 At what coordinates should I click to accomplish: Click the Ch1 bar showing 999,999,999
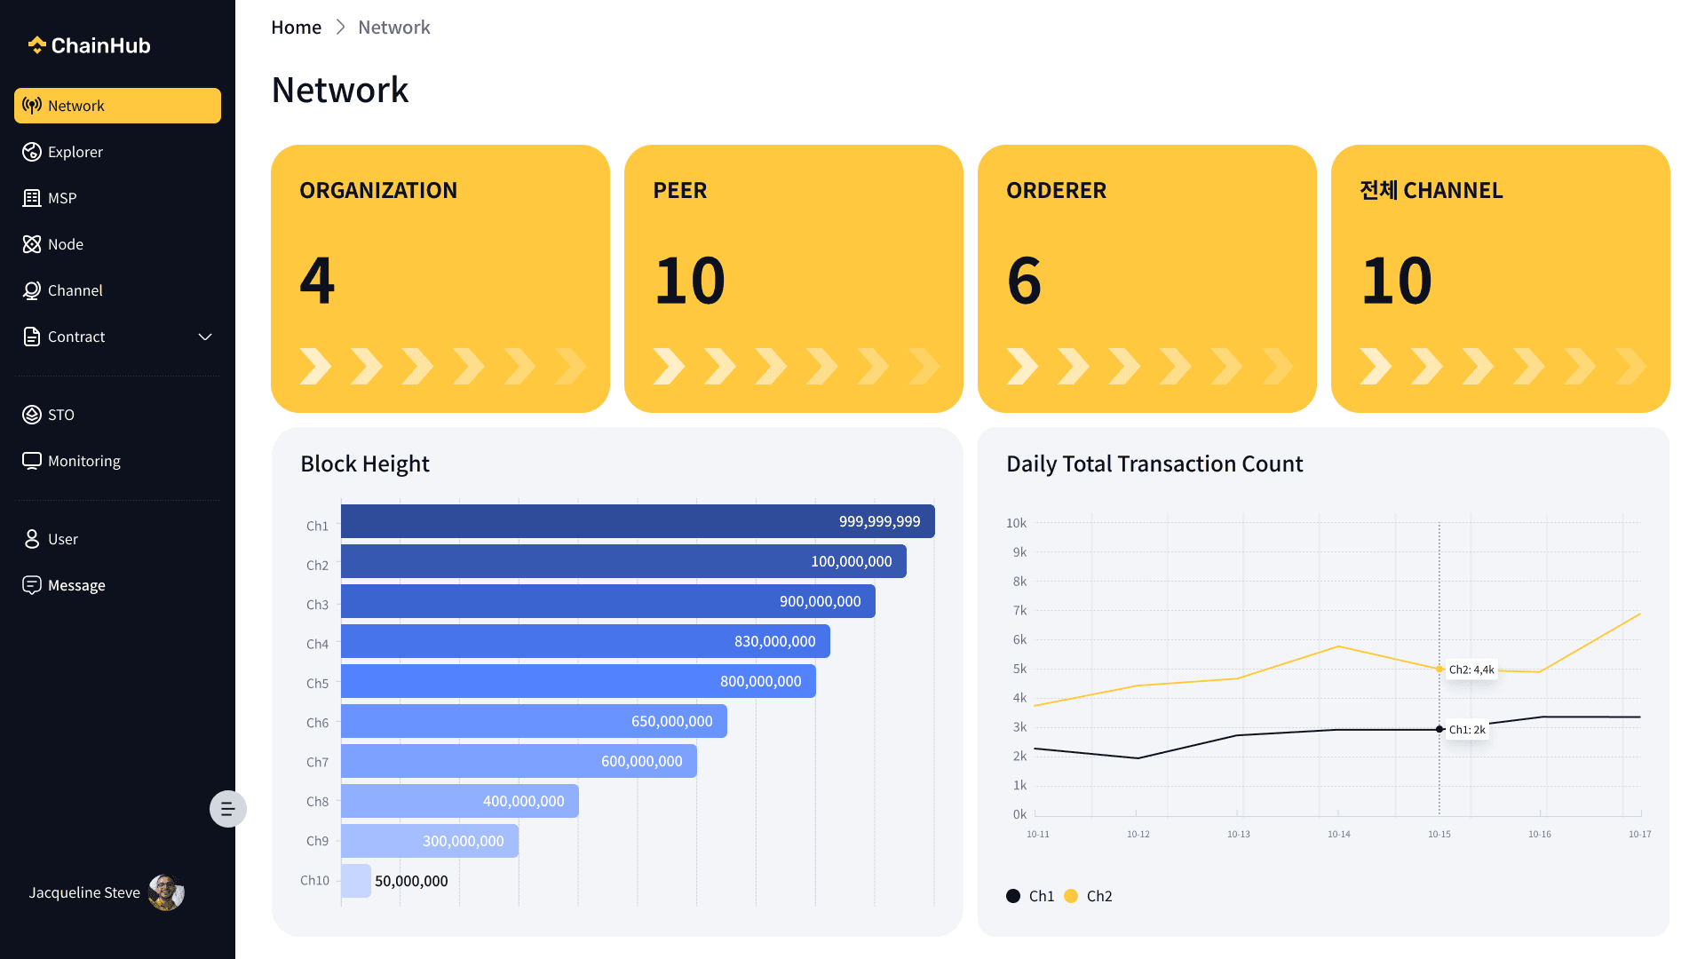(638, 521)
